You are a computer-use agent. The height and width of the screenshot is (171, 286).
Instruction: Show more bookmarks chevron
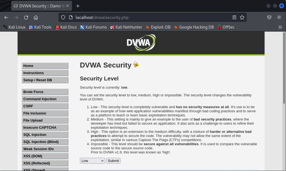pyautogui.click(x=280, y=27)
